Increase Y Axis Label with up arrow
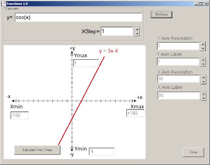This screenshot has height=165, width=210. pyautogui.click(x=203, y=60)
